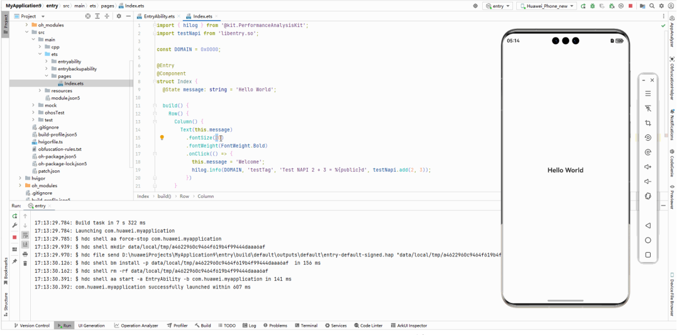Screen dimensions: 679x335
Task: Select module.json5 file in project tree
Action: pos(65,98)
